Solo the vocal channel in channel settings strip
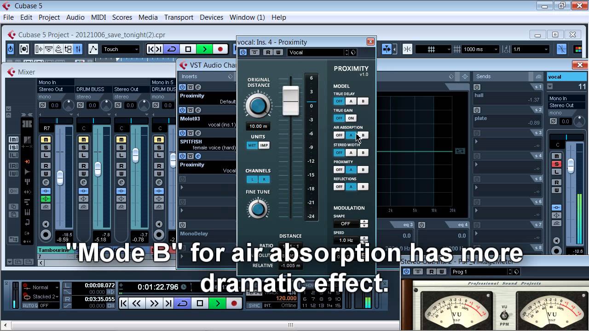Viewport: 589px width, 331px height. click(557, 164)
